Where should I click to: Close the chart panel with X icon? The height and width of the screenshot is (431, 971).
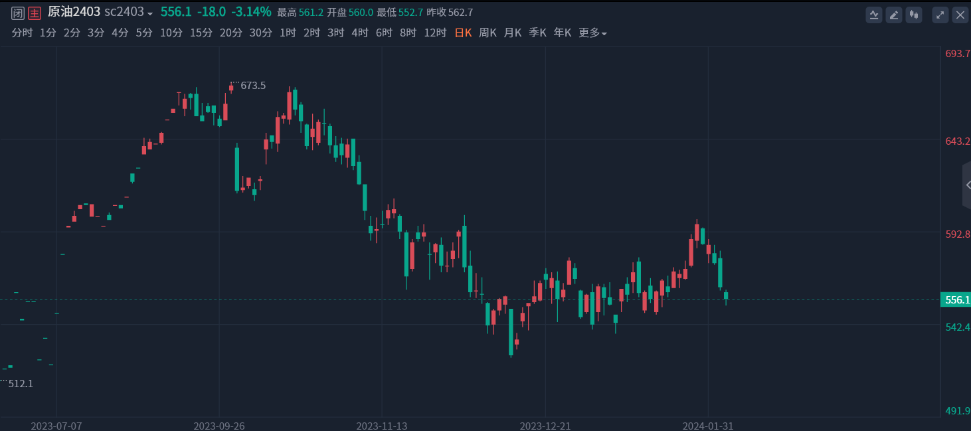[960, 15]
